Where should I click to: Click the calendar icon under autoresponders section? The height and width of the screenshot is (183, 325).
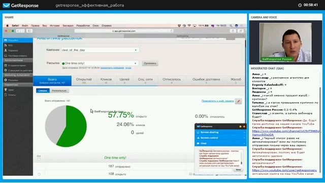pos(6,66)
